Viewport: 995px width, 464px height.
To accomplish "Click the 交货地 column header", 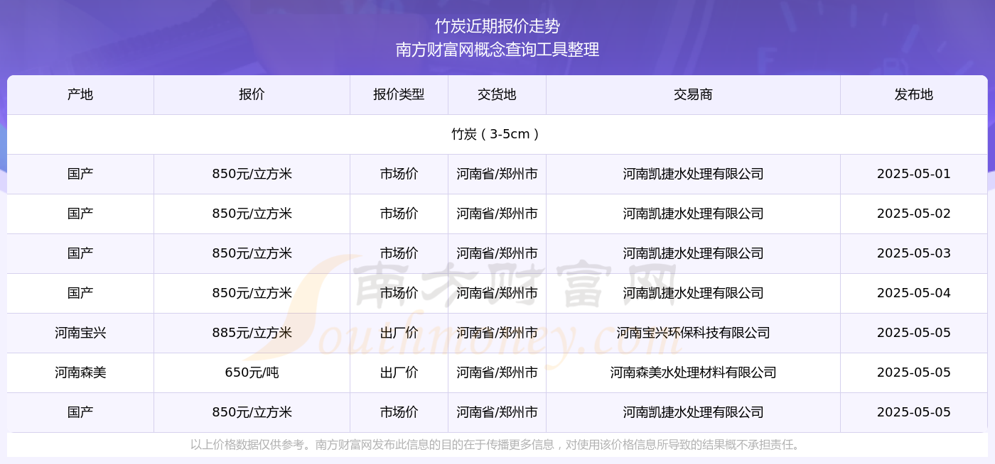I will (497, 94).
